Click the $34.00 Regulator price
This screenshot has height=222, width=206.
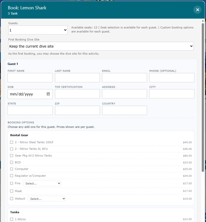187,176
